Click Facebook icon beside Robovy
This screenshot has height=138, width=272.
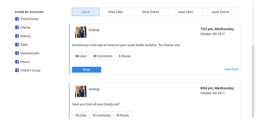tap(17, 36)
